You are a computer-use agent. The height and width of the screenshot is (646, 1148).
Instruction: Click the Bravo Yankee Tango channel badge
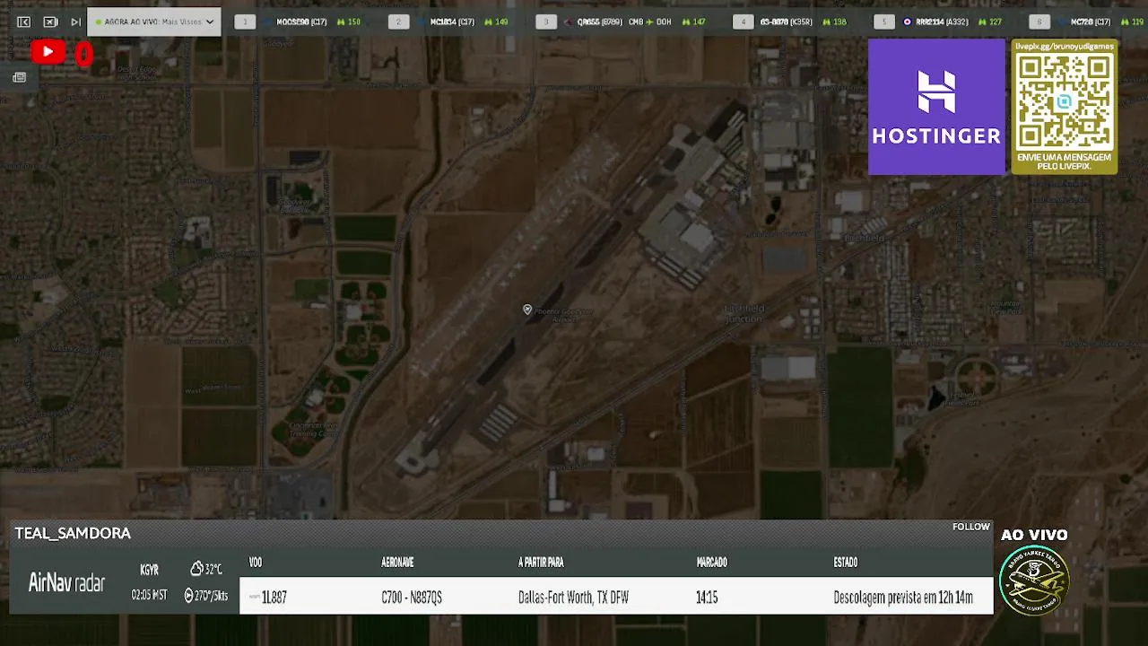coord(1034,581)
